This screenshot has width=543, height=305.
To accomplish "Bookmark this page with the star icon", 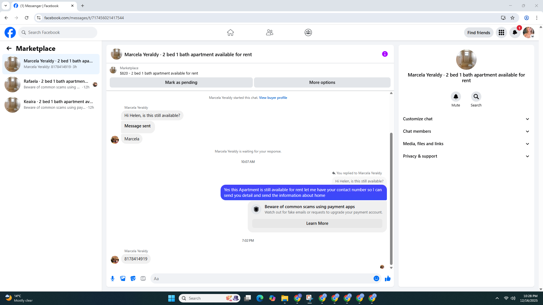I will (x=512, y=18).
